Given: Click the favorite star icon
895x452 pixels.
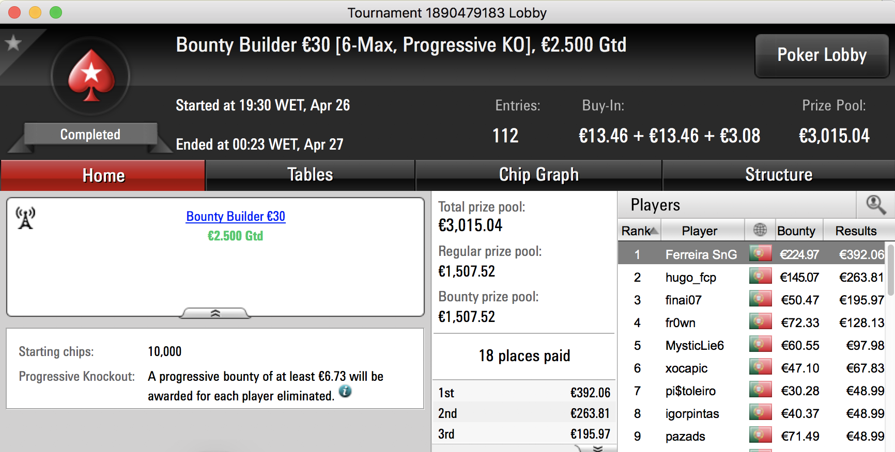Looking at the screenshot, I should (x=13, y=43).
